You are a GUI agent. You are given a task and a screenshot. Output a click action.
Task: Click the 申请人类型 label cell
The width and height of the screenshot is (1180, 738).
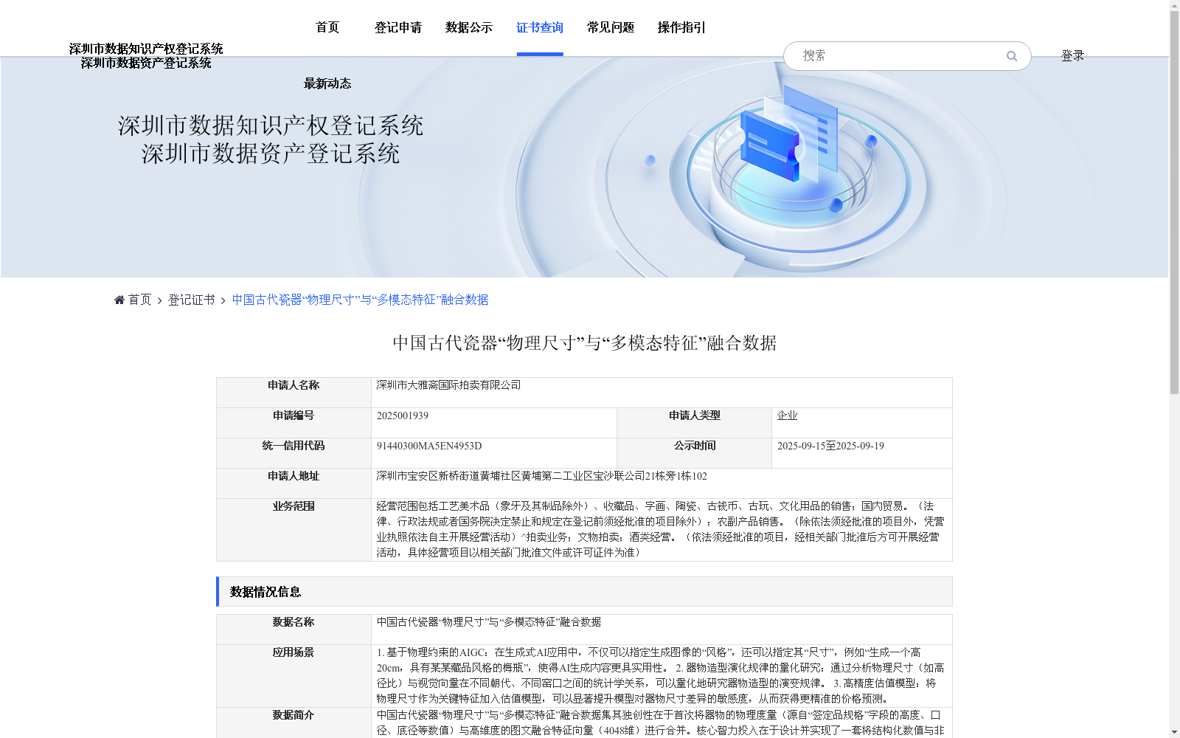point(695,423)
